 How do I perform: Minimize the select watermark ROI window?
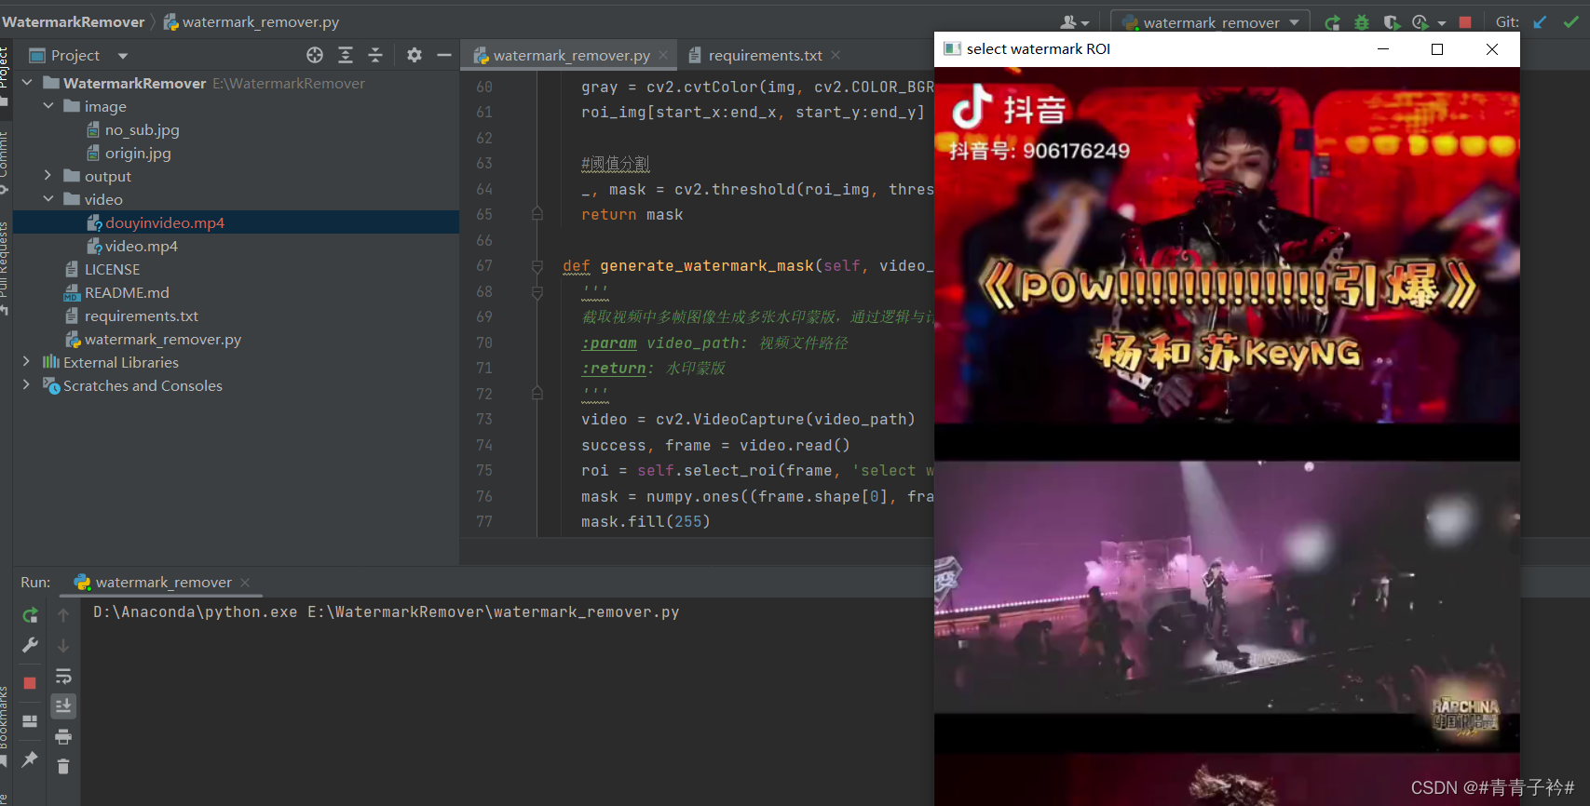[x=1383, y=49]
